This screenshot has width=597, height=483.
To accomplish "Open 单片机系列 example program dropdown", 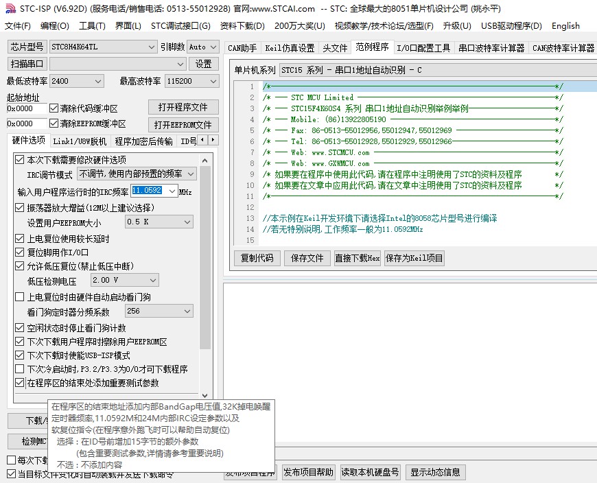I will coord(438,70).
